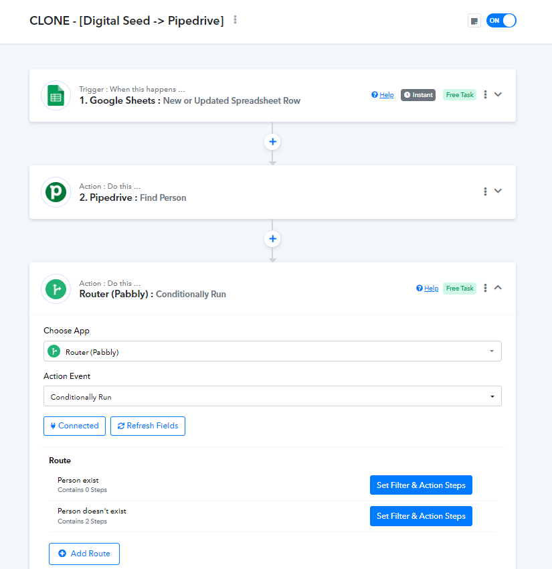Click the Add Route button
The height and width of the screenshot is (569, 552).
(84, 554)
